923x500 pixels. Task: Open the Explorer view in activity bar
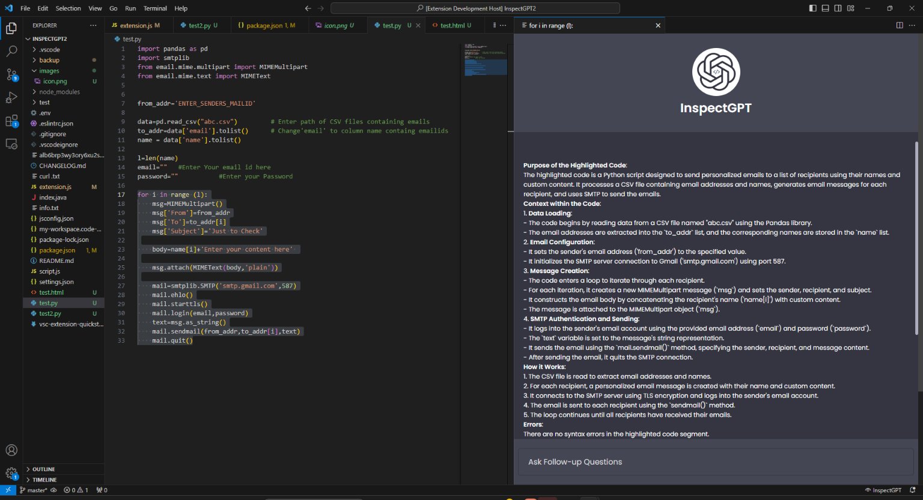pos(11,28)
